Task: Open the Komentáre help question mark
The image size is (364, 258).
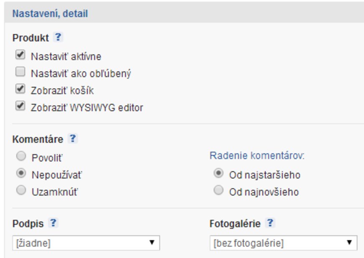Action: (73, 139)
